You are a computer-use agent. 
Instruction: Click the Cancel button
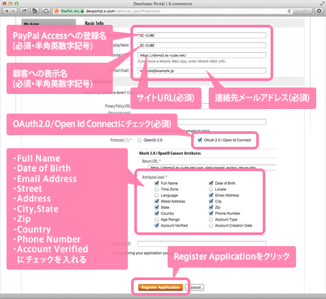(194, 287)
